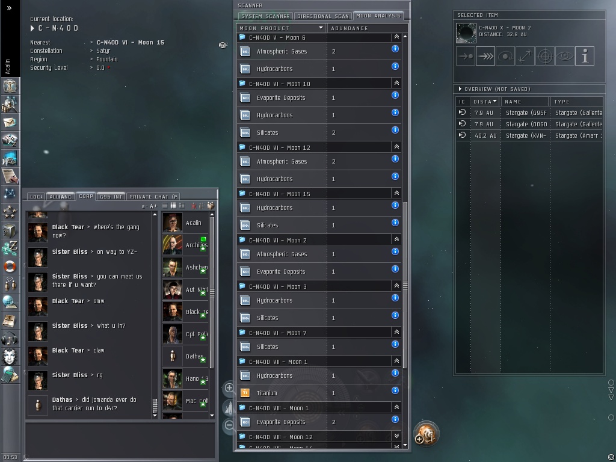Screen dimensions: 616x462
Task: Switch chat to large portrait display mode
Action: tap(182, 206)
